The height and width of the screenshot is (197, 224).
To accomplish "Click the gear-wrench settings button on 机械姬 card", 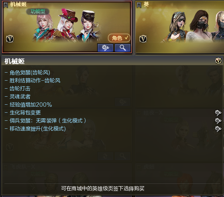I will [x=105, y=48].
